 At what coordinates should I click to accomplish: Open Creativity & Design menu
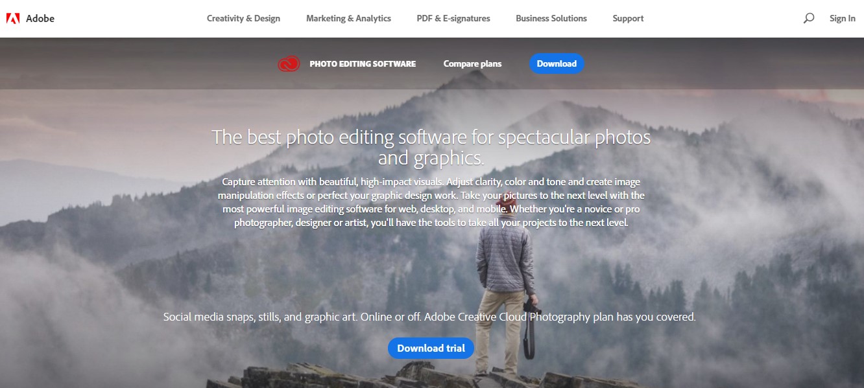coord(243,18)
